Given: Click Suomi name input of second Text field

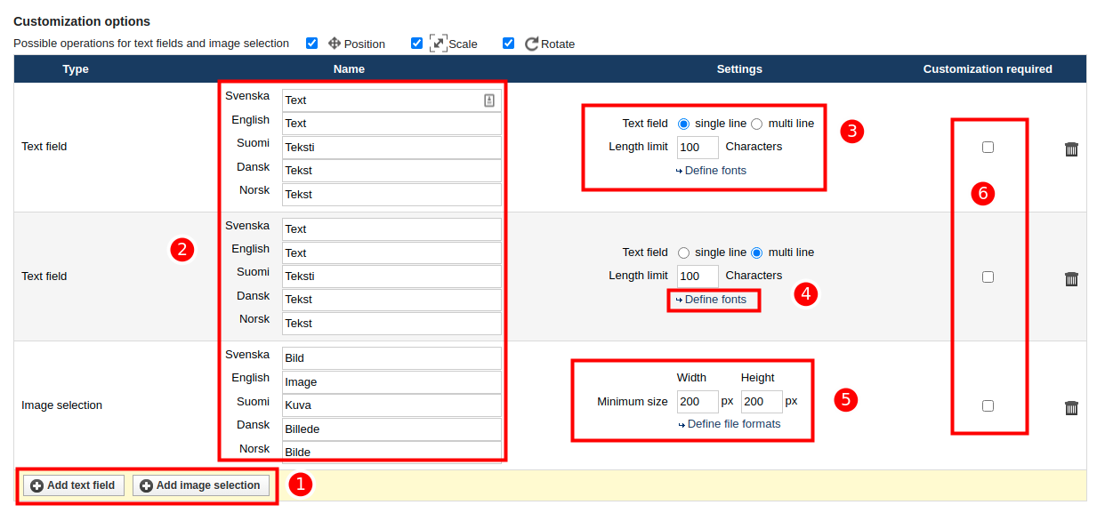Looking at the screenshot, I should point(391,277).
